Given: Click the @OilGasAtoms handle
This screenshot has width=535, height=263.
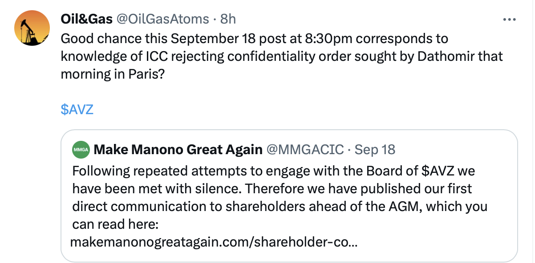Looking at the screenshot, I should [162, 19].
